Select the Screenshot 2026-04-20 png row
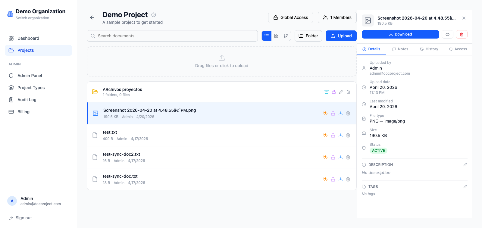482x228 pixels. [x=222, y=114]
